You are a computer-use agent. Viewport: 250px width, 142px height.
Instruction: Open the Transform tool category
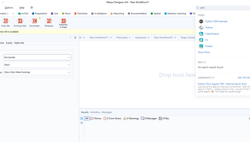click(81, 13)
